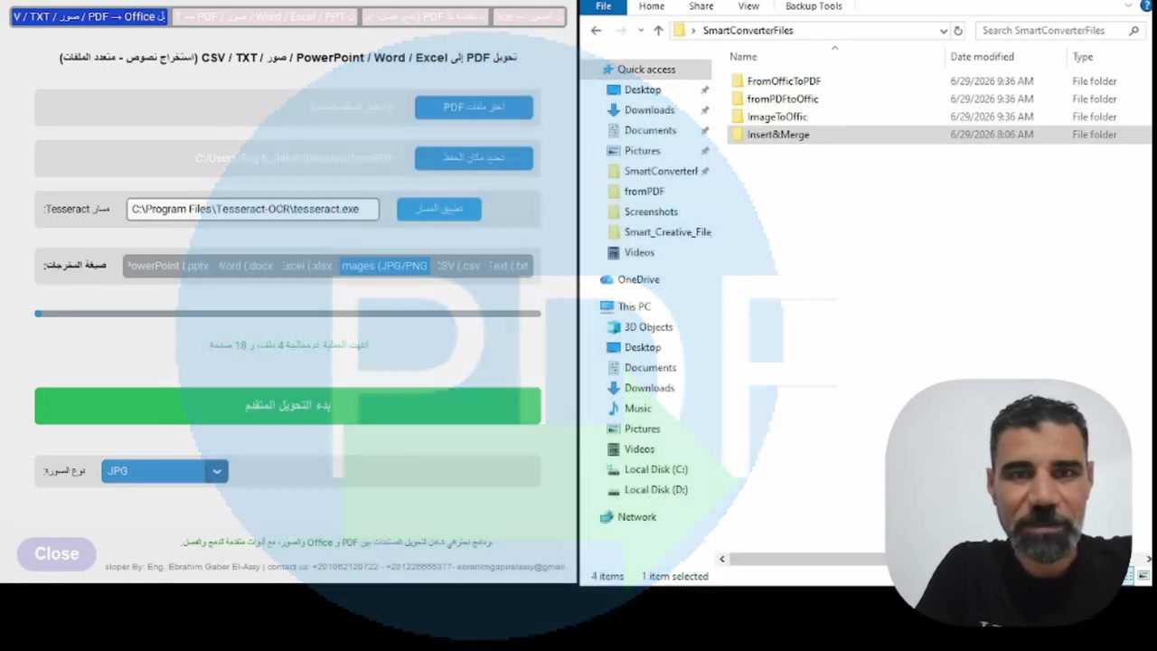The image size is (1157, 651).
Task: Sort files by the Date modified column
Action: pos(982,57)
